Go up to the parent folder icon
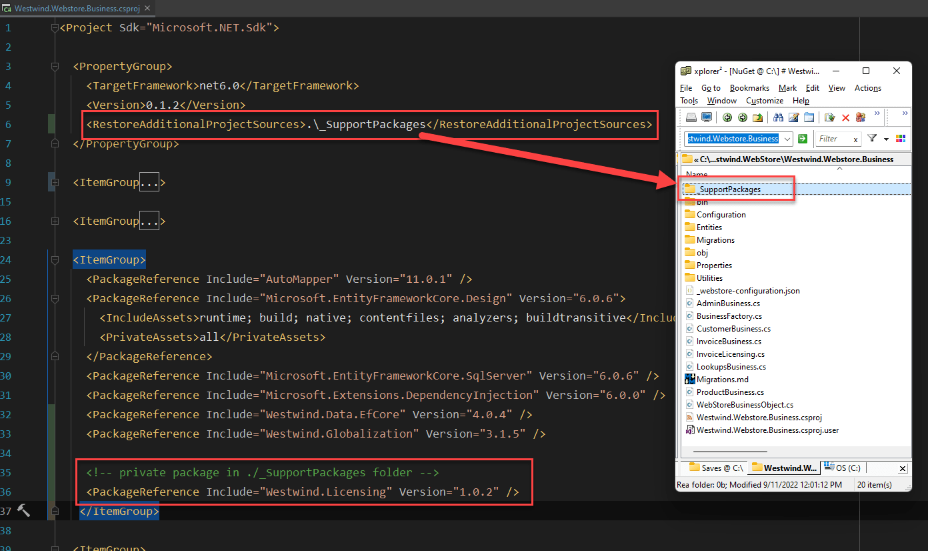This screenshot has height=551, width=928. coord(758,118)
